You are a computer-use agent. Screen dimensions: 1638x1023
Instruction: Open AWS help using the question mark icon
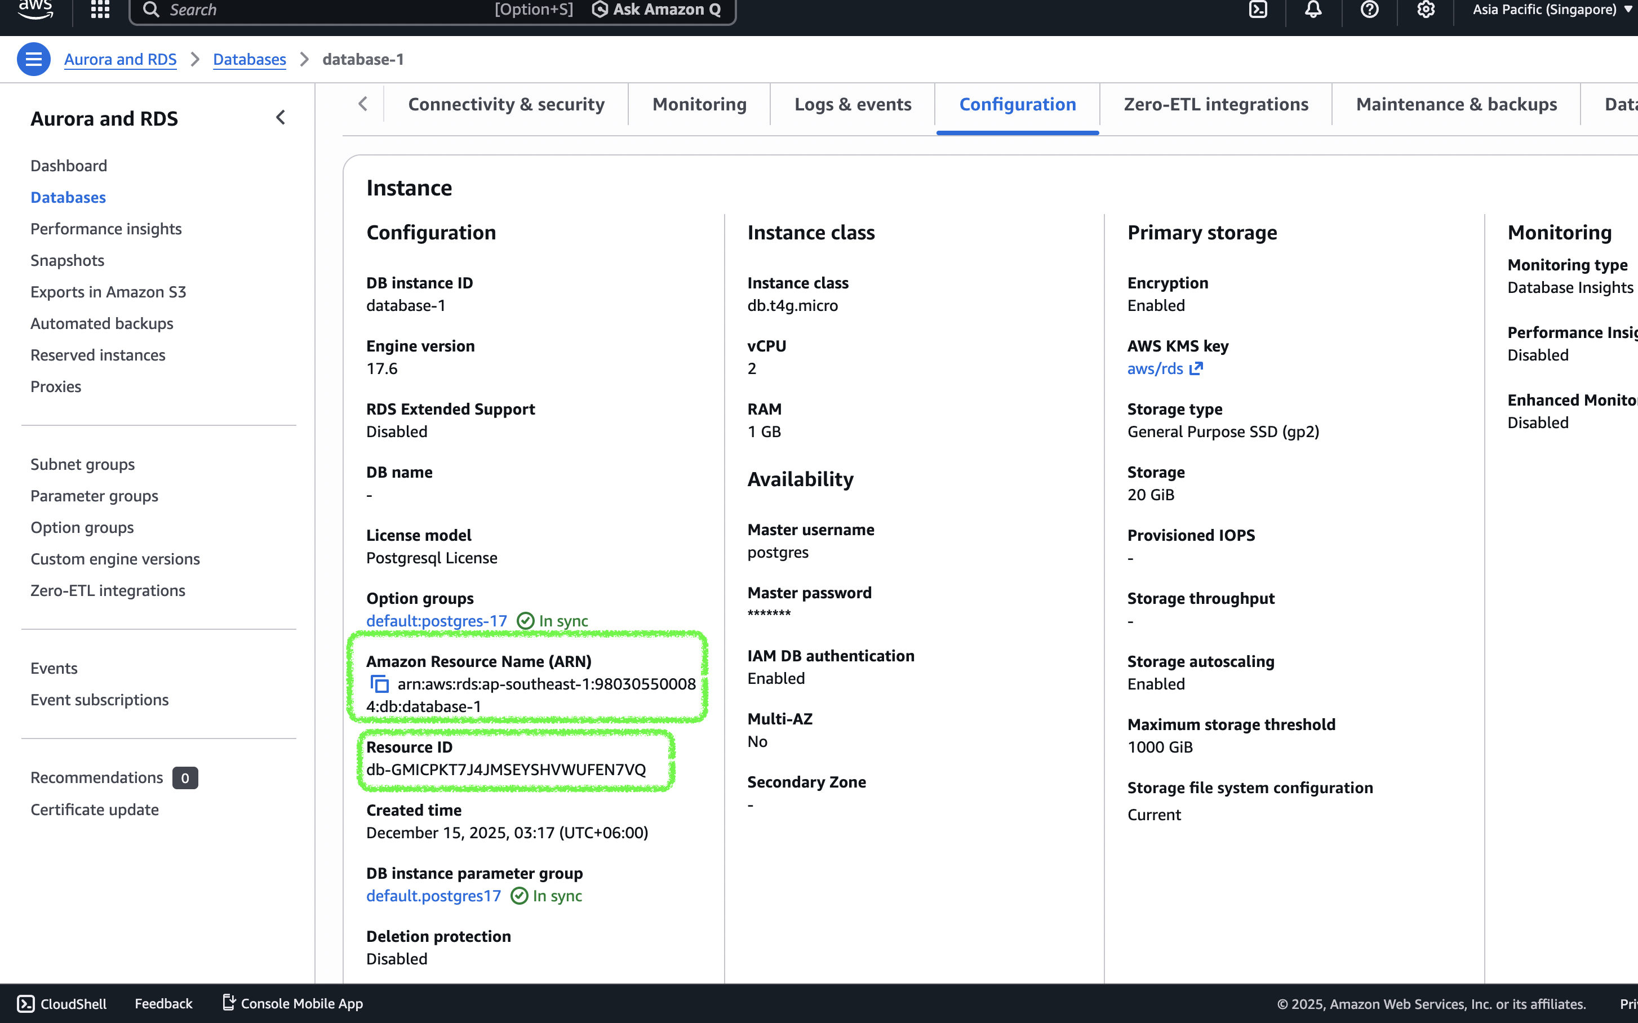(1369, 10)
